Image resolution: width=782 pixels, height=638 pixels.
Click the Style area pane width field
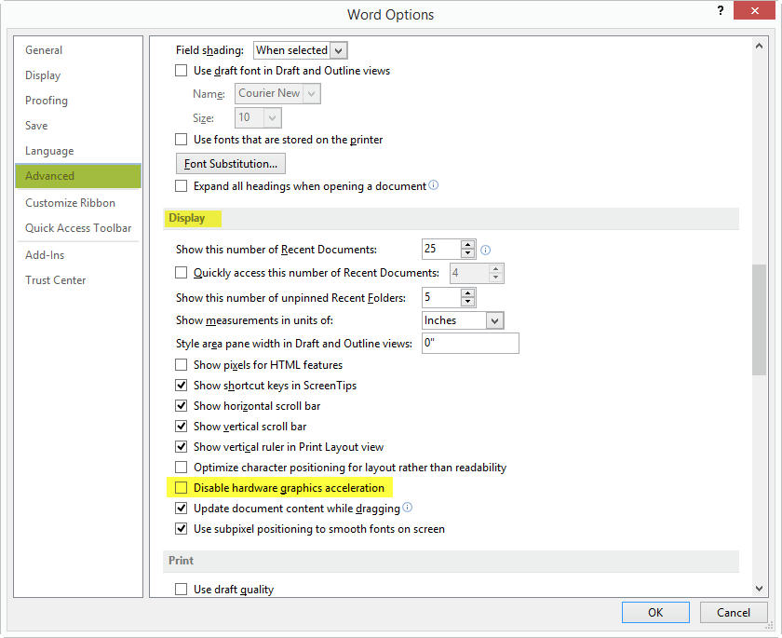pyautogui.click(x=470, y=343)
